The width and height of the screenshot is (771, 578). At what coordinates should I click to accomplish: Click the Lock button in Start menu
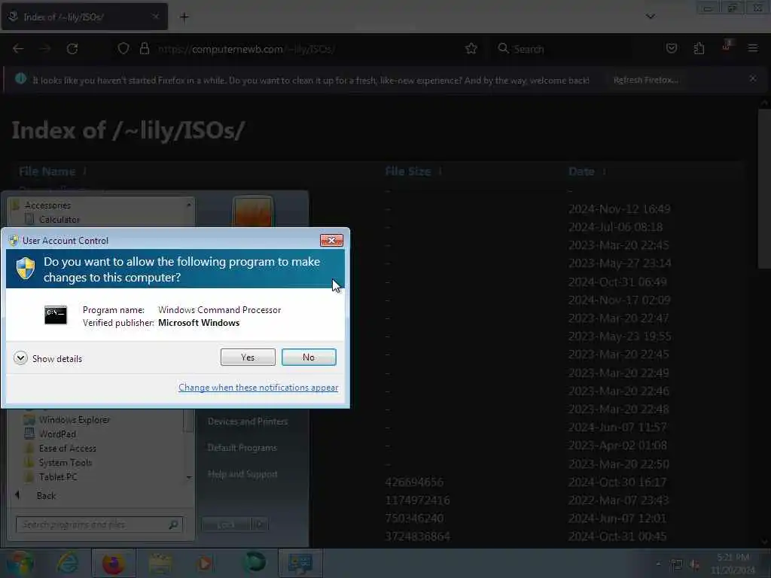point(226,525)
